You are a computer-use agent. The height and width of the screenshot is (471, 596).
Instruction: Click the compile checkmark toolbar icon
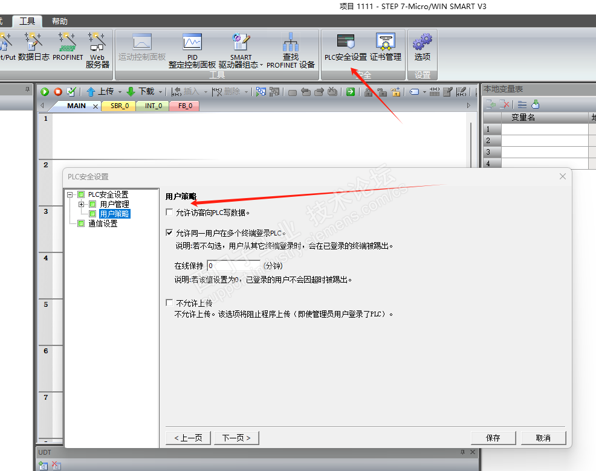pyautogui.click(x=71, y=92)
